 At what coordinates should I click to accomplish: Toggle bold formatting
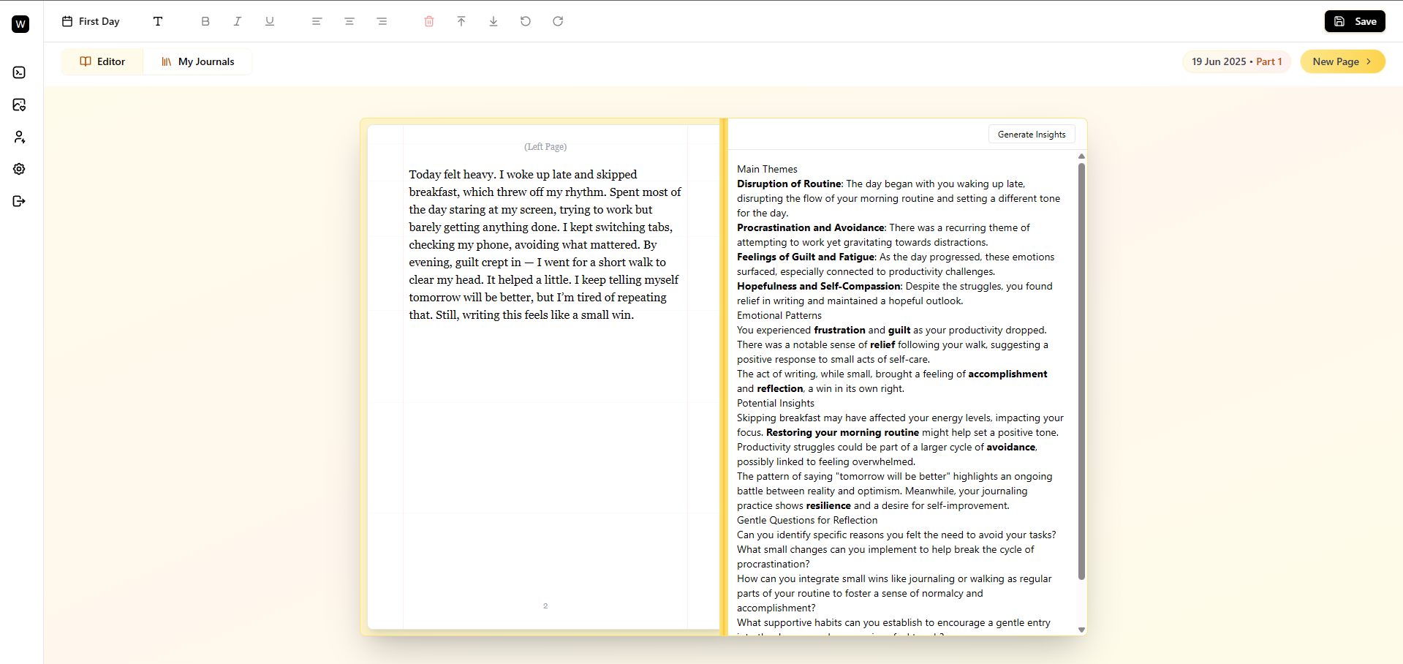click(205, 21)
